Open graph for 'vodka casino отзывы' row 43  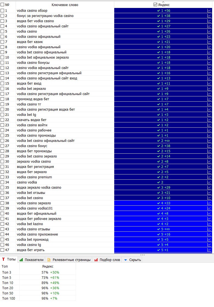209,229
